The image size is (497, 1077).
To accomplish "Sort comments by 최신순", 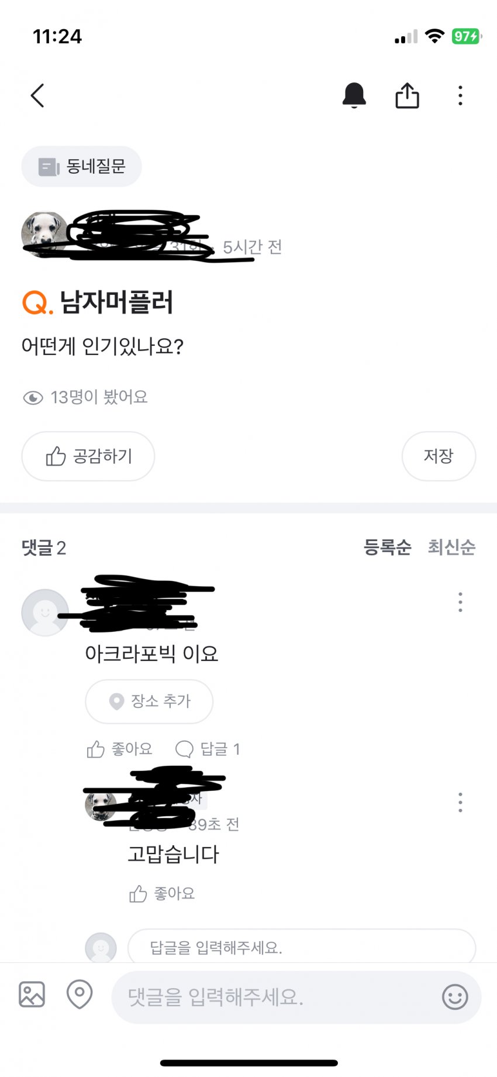I will (451, 548).
